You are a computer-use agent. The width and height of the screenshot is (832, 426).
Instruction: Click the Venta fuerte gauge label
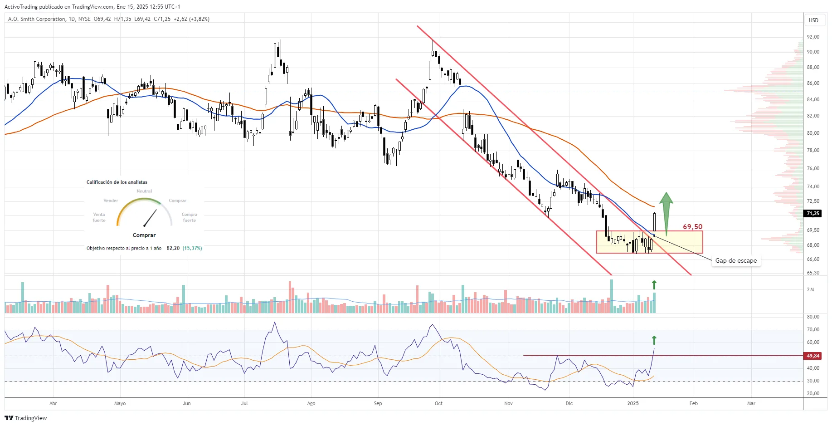pos(99,217)
